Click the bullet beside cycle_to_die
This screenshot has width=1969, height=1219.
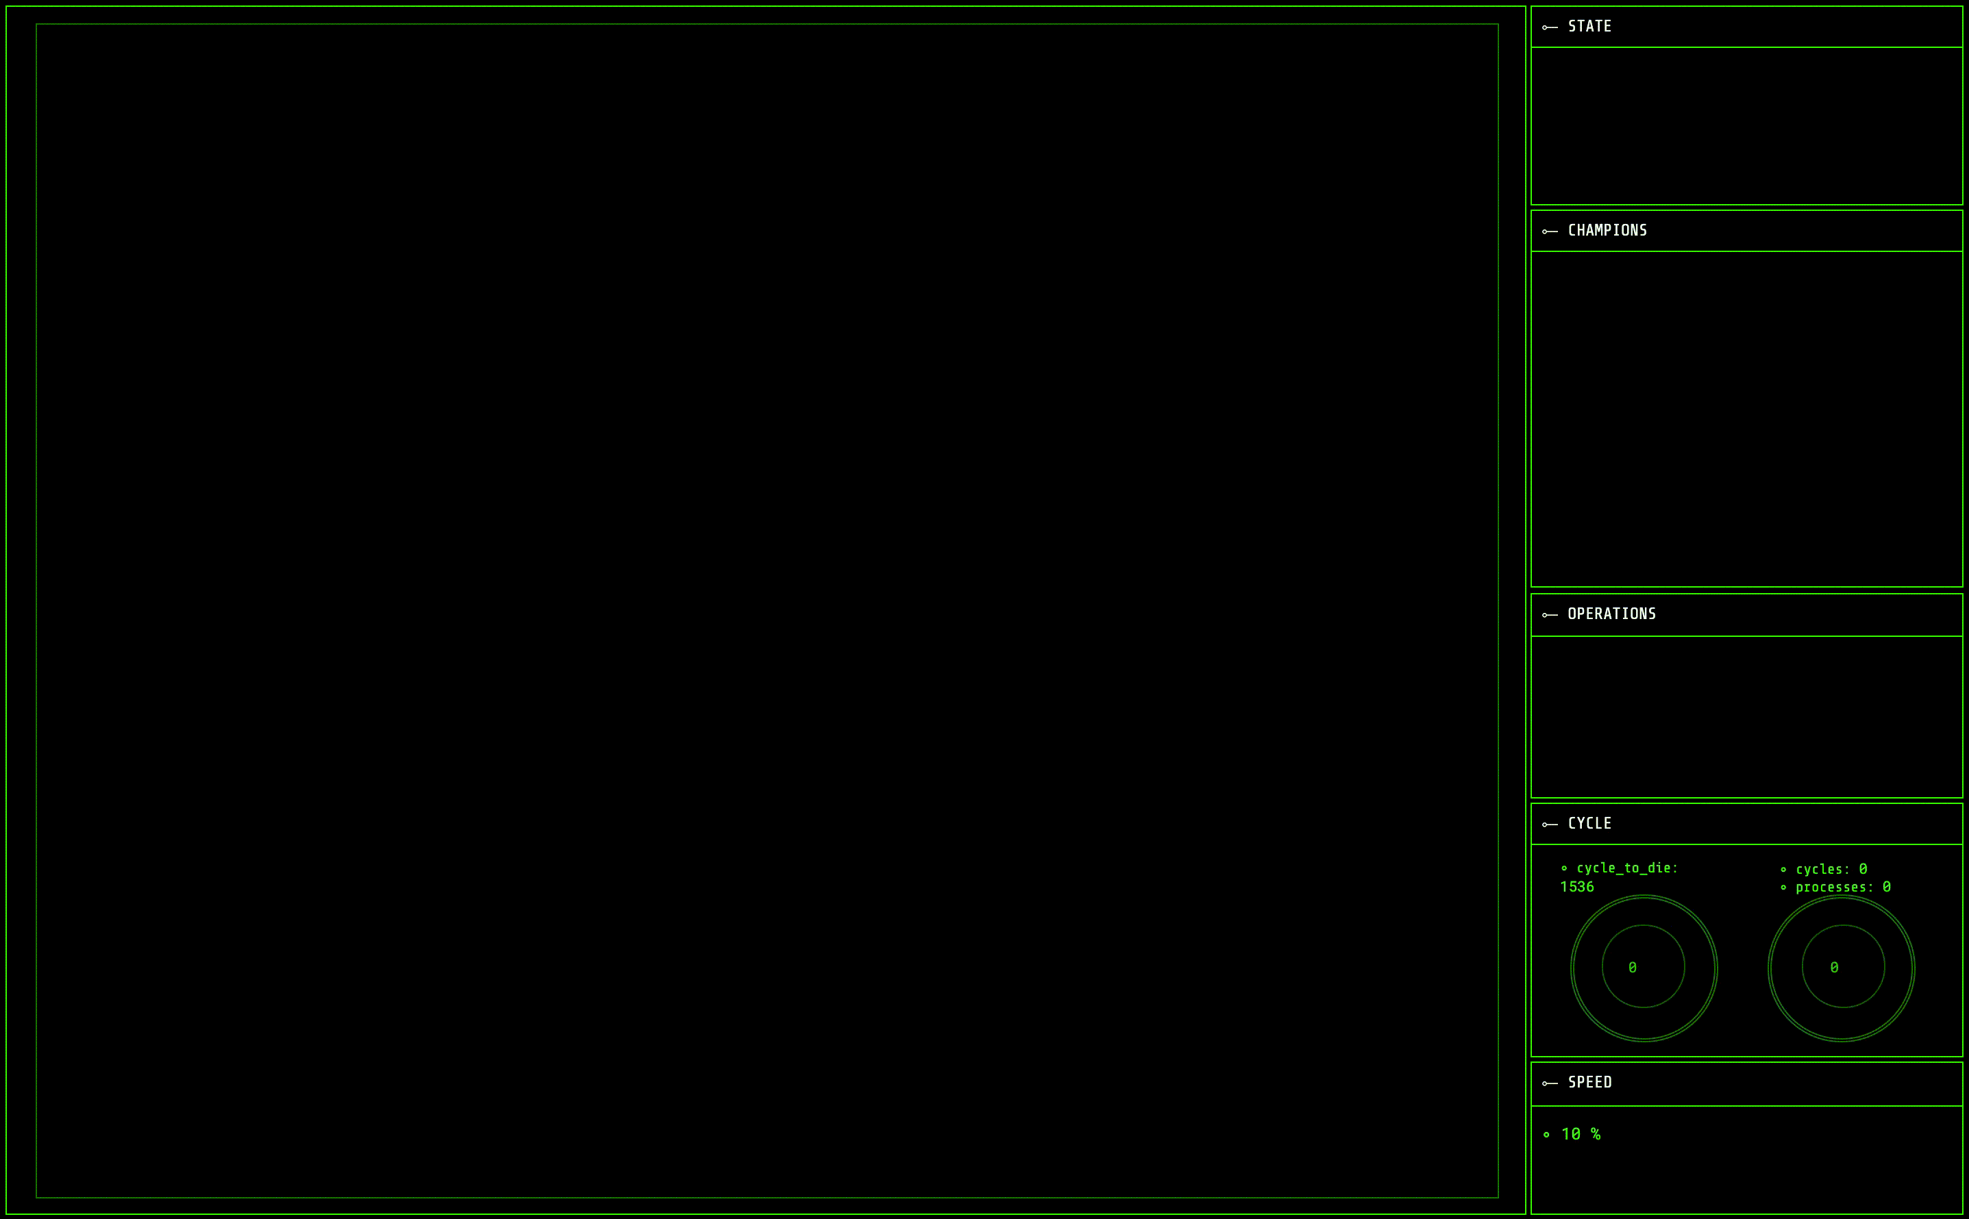1564,868
